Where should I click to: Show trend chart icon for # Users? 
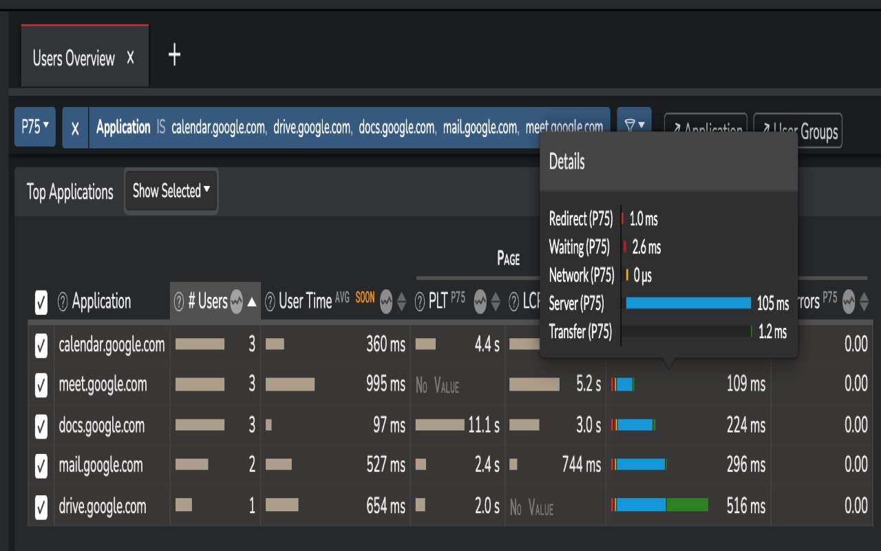[237, 302]
